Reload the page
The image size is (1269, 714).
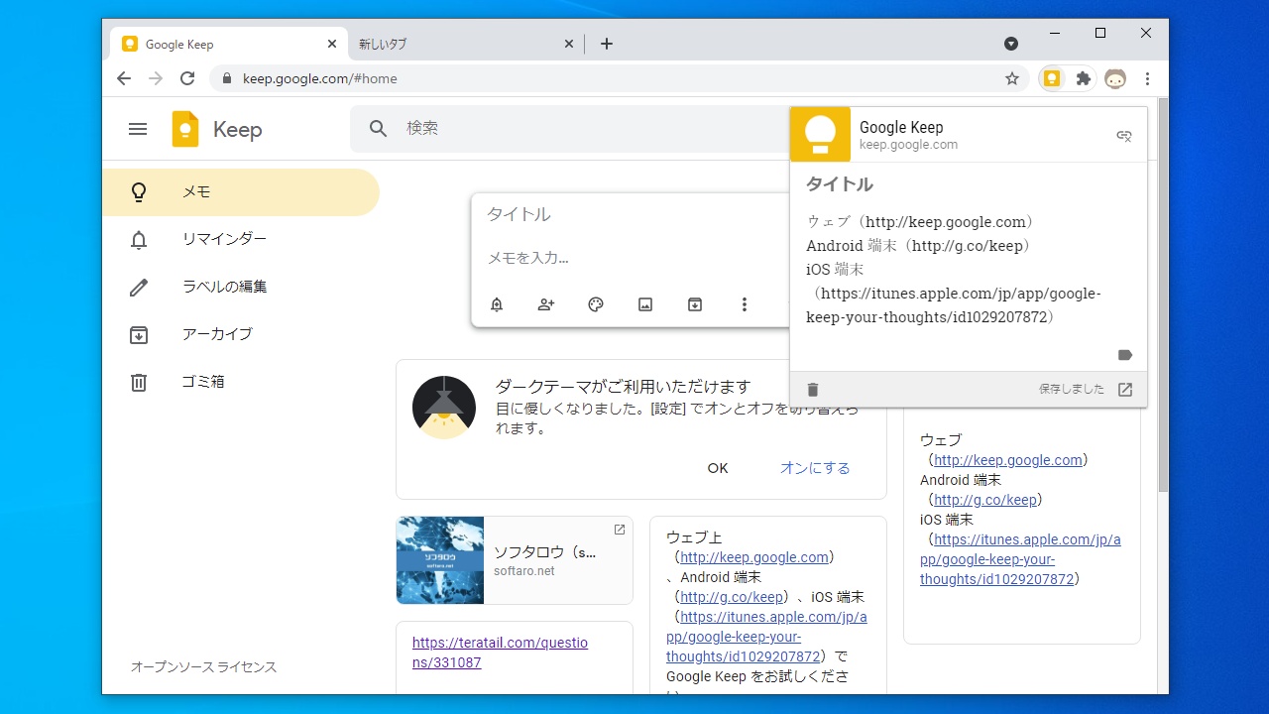(x=187, y=78)
